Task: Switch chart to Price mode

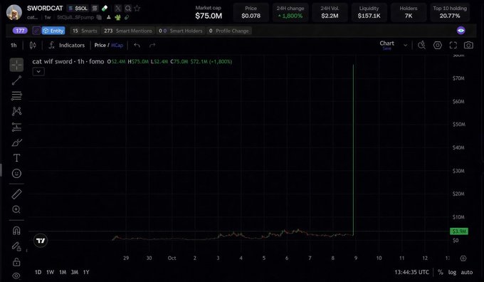Action: [100, 46]
